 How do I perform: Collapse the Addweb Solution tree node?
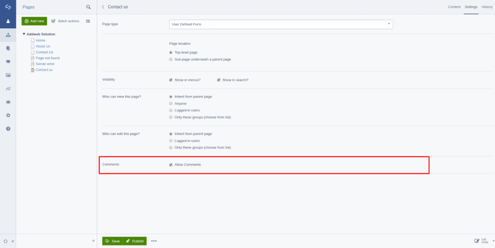[x=24, y=34]
